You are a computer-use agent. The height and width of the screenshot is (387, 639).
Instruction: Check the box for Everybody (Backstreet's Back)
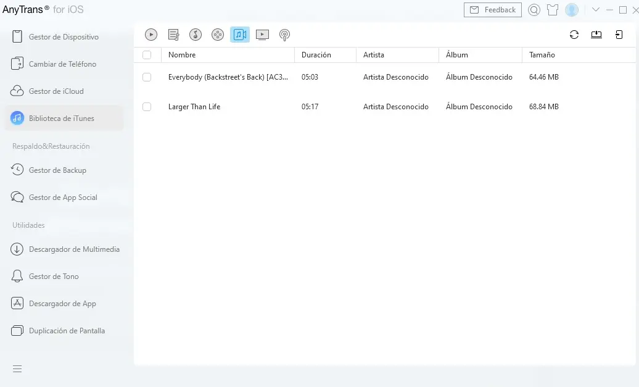147,77
